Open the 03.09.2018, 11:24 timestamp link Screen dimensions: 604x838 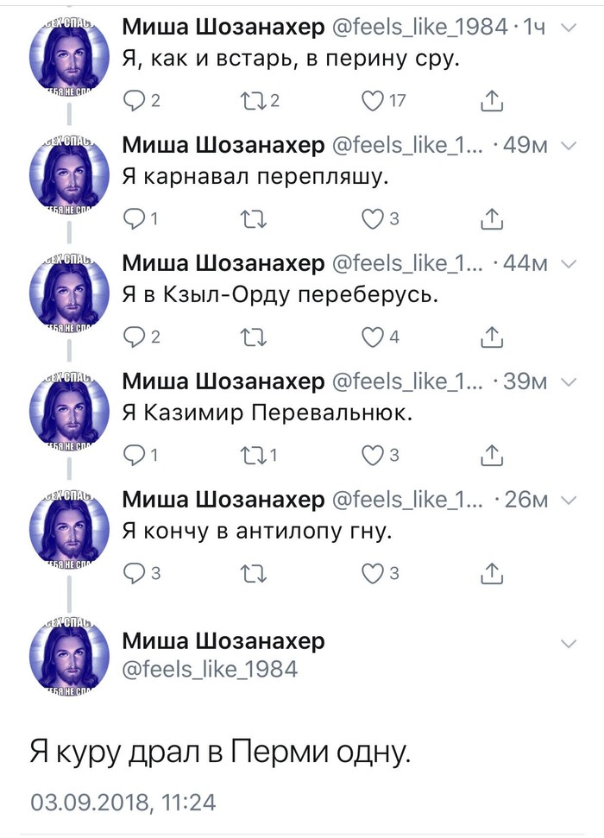pyautogui.click(x=123, y=802)
